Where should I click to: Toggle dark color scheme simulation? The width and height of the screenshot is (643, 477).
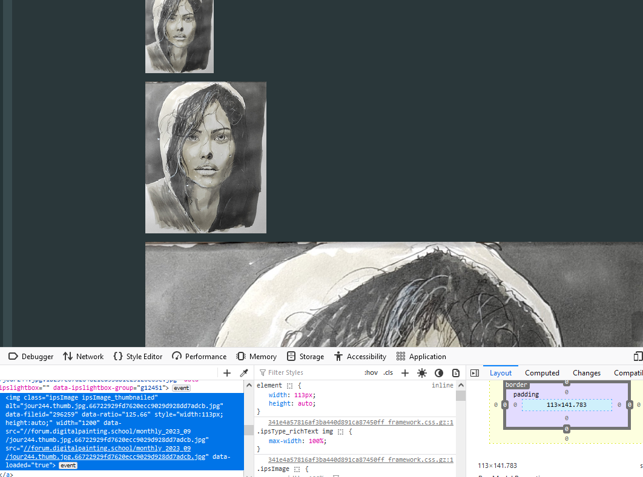tap(439, 373)
